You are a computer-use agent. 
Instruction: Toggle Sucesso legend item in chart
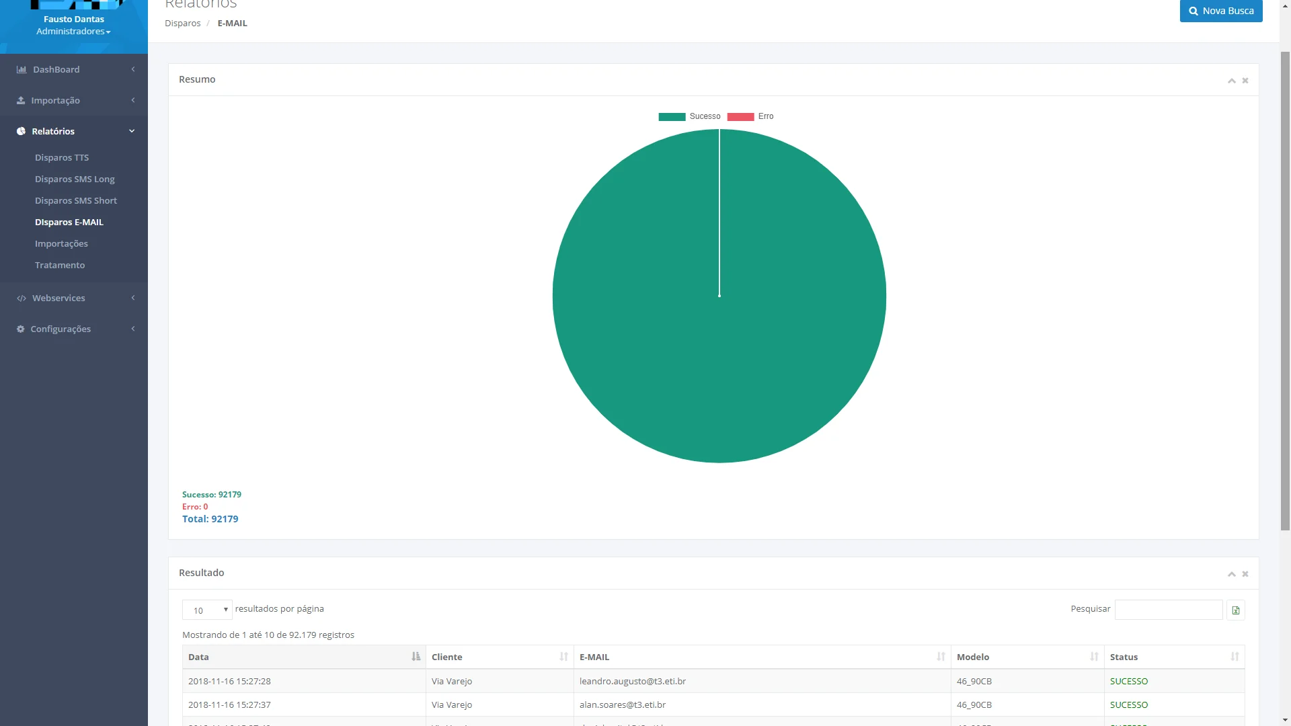tap(689, 117)
